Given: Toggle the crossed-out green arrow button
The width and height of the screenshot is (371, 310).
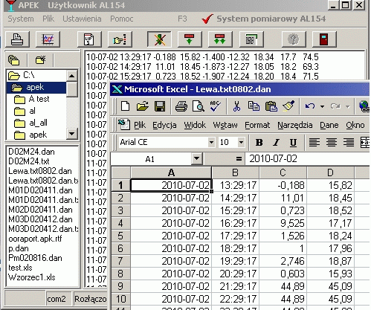Looking at the screenshot, I should coord(159,39).
